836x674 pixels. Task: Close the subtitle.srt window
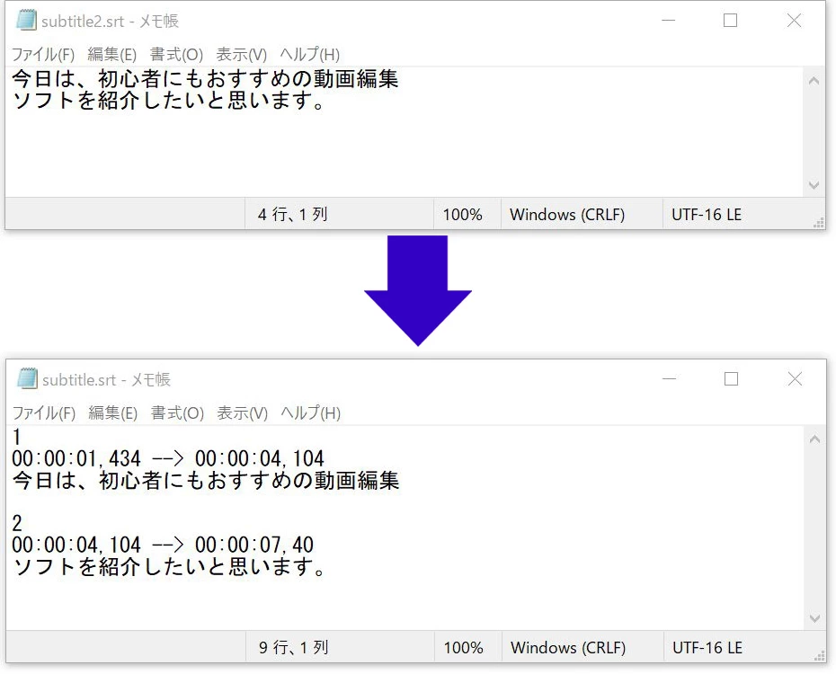click(x=795, y=379)
